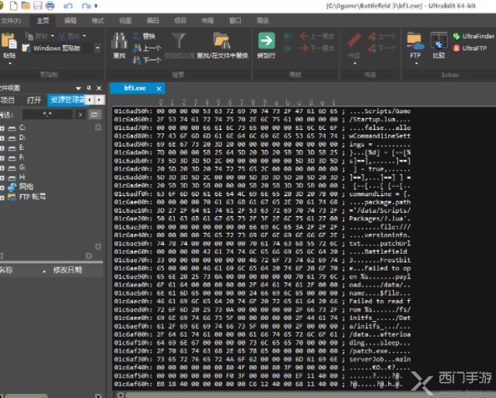Open a file using the folder icon

[x=26, y=5]
